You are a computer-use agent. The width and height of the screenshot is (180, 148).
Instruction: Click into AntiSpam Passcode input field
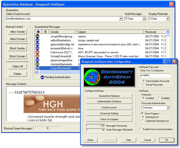coord(156,75)
